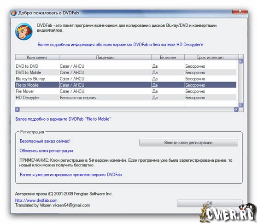Select the DVD to DVD row

coord(126,66)
